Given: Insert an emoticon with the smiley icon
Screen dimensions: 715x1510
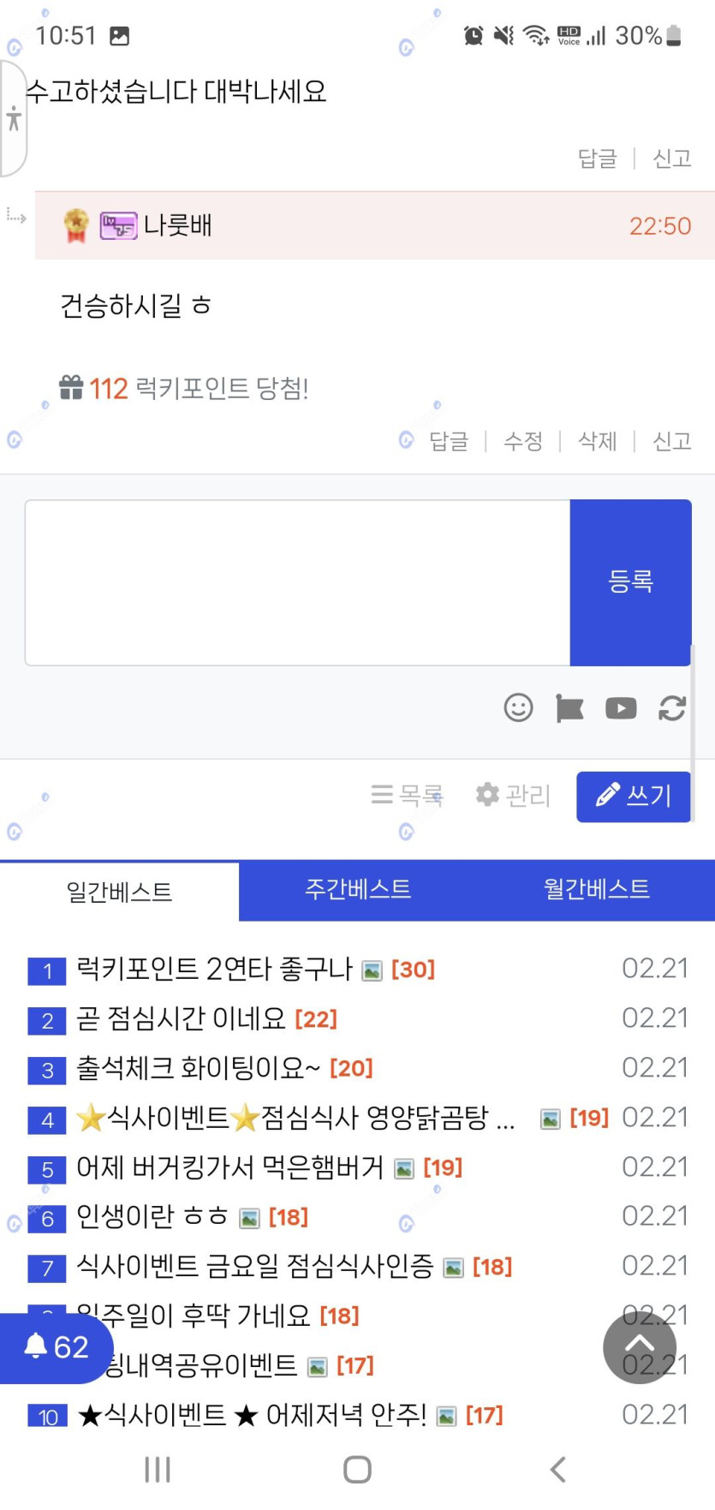Looking at the screenshot, I should [518, 707].
